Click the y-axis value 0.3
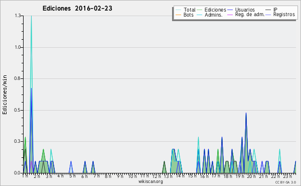301x186 pixels. click(x=18, y=141)
